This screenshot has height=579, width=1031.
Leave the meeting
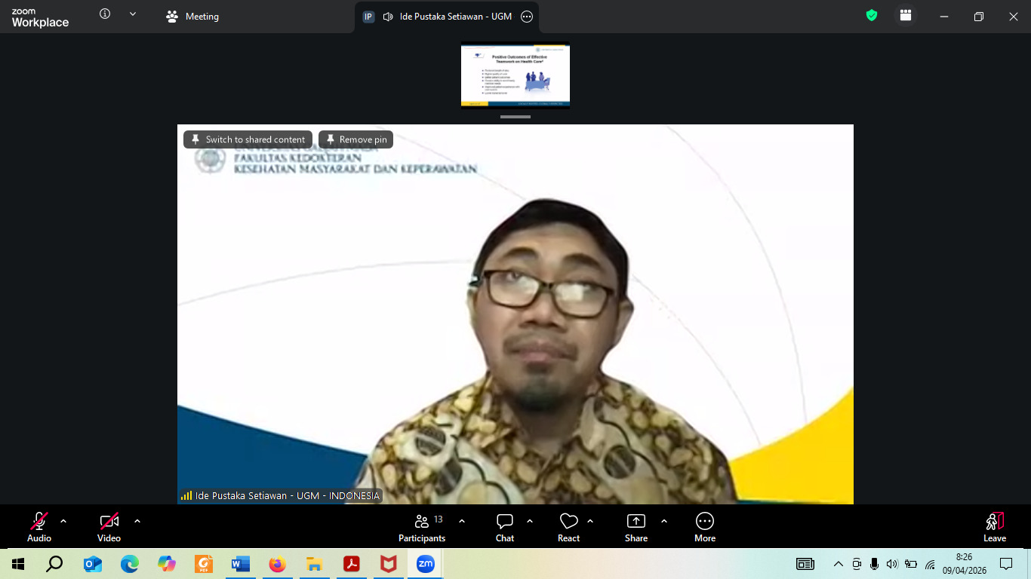(x=994, y=526)
